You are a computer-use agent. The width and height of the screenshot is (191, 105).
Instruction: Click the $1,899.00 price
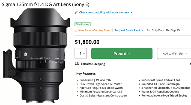point(87,42)
